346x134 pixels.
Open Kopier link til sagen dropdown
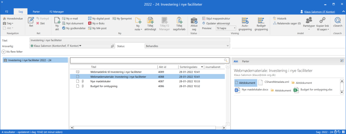(x=322, y=24)
